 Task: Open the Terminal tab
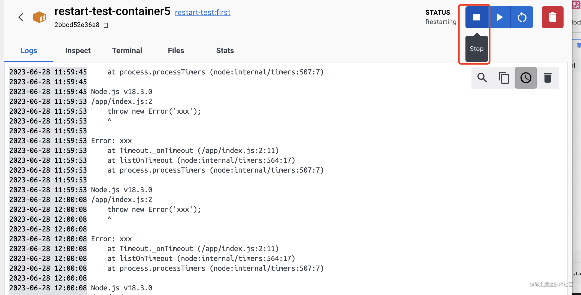point(127,51)
